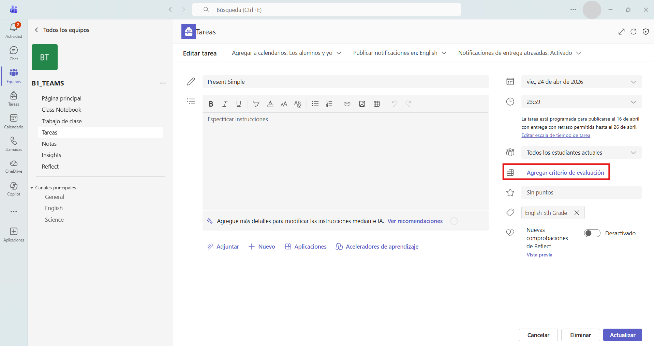This screenshot has width=654, height=346.
Task: Select the English channel
Action: pyautogui.click(x=54, y=208)
